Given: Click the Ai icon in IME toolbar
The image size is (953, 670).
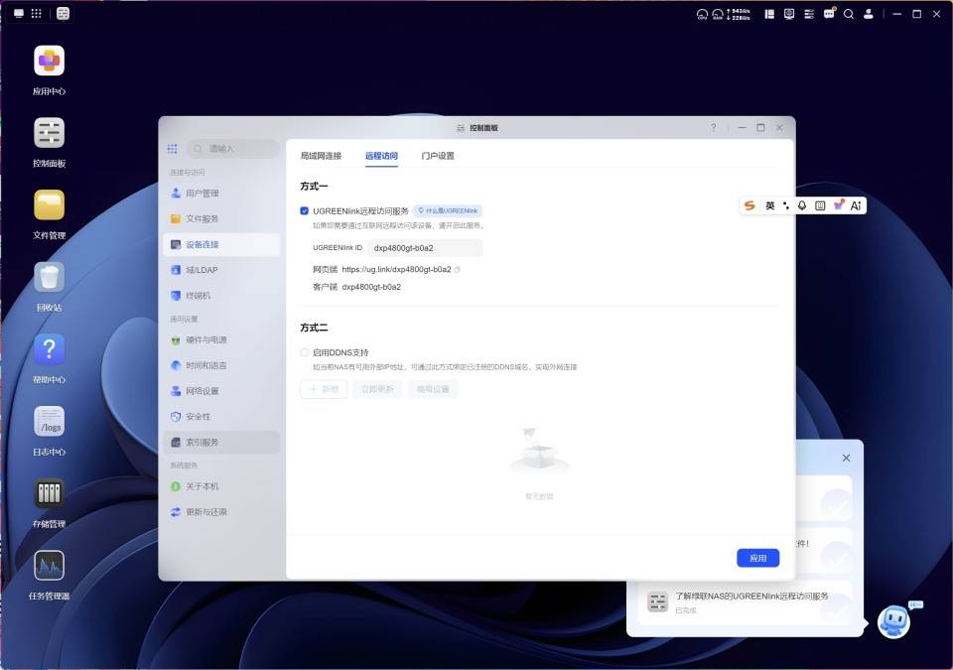Looking at the screenshot, I should 856,205.
